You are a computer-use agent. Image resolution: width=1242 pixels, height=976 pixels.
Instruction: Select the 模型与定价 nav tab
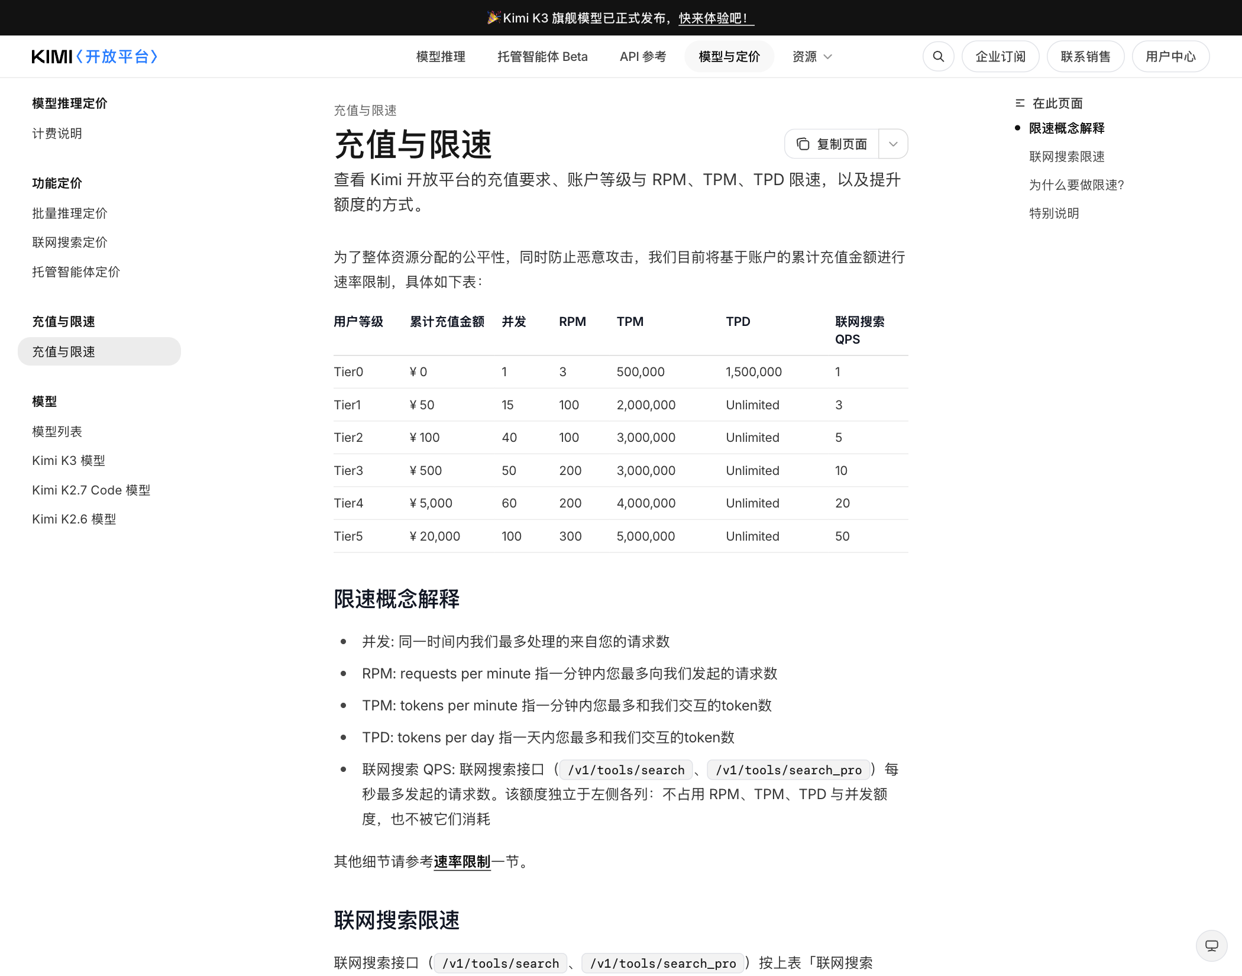(x=729, y=56)
